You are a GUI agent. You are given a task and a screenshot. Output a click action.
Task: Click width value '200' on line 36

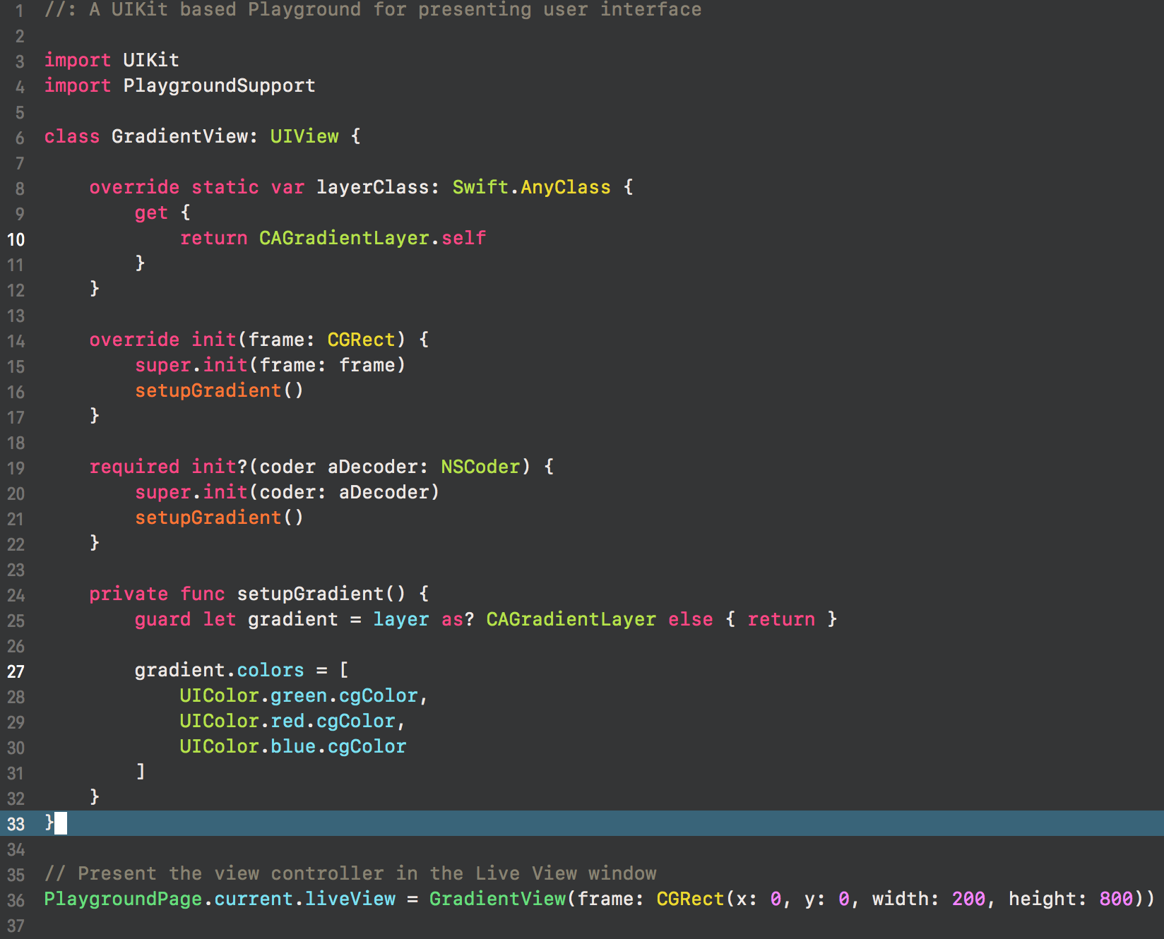(x=968, y=899)
